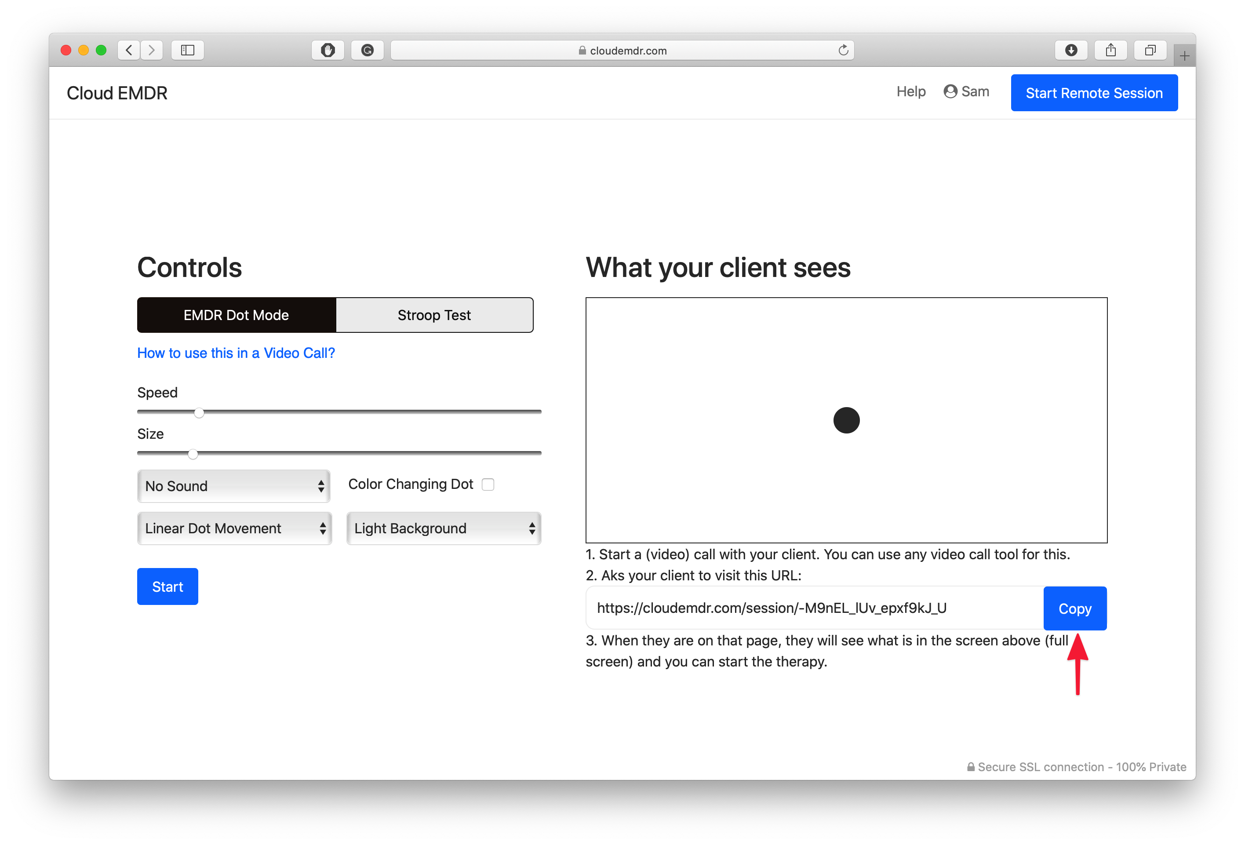Open the No Sound dropdown

tap(234, 486)
